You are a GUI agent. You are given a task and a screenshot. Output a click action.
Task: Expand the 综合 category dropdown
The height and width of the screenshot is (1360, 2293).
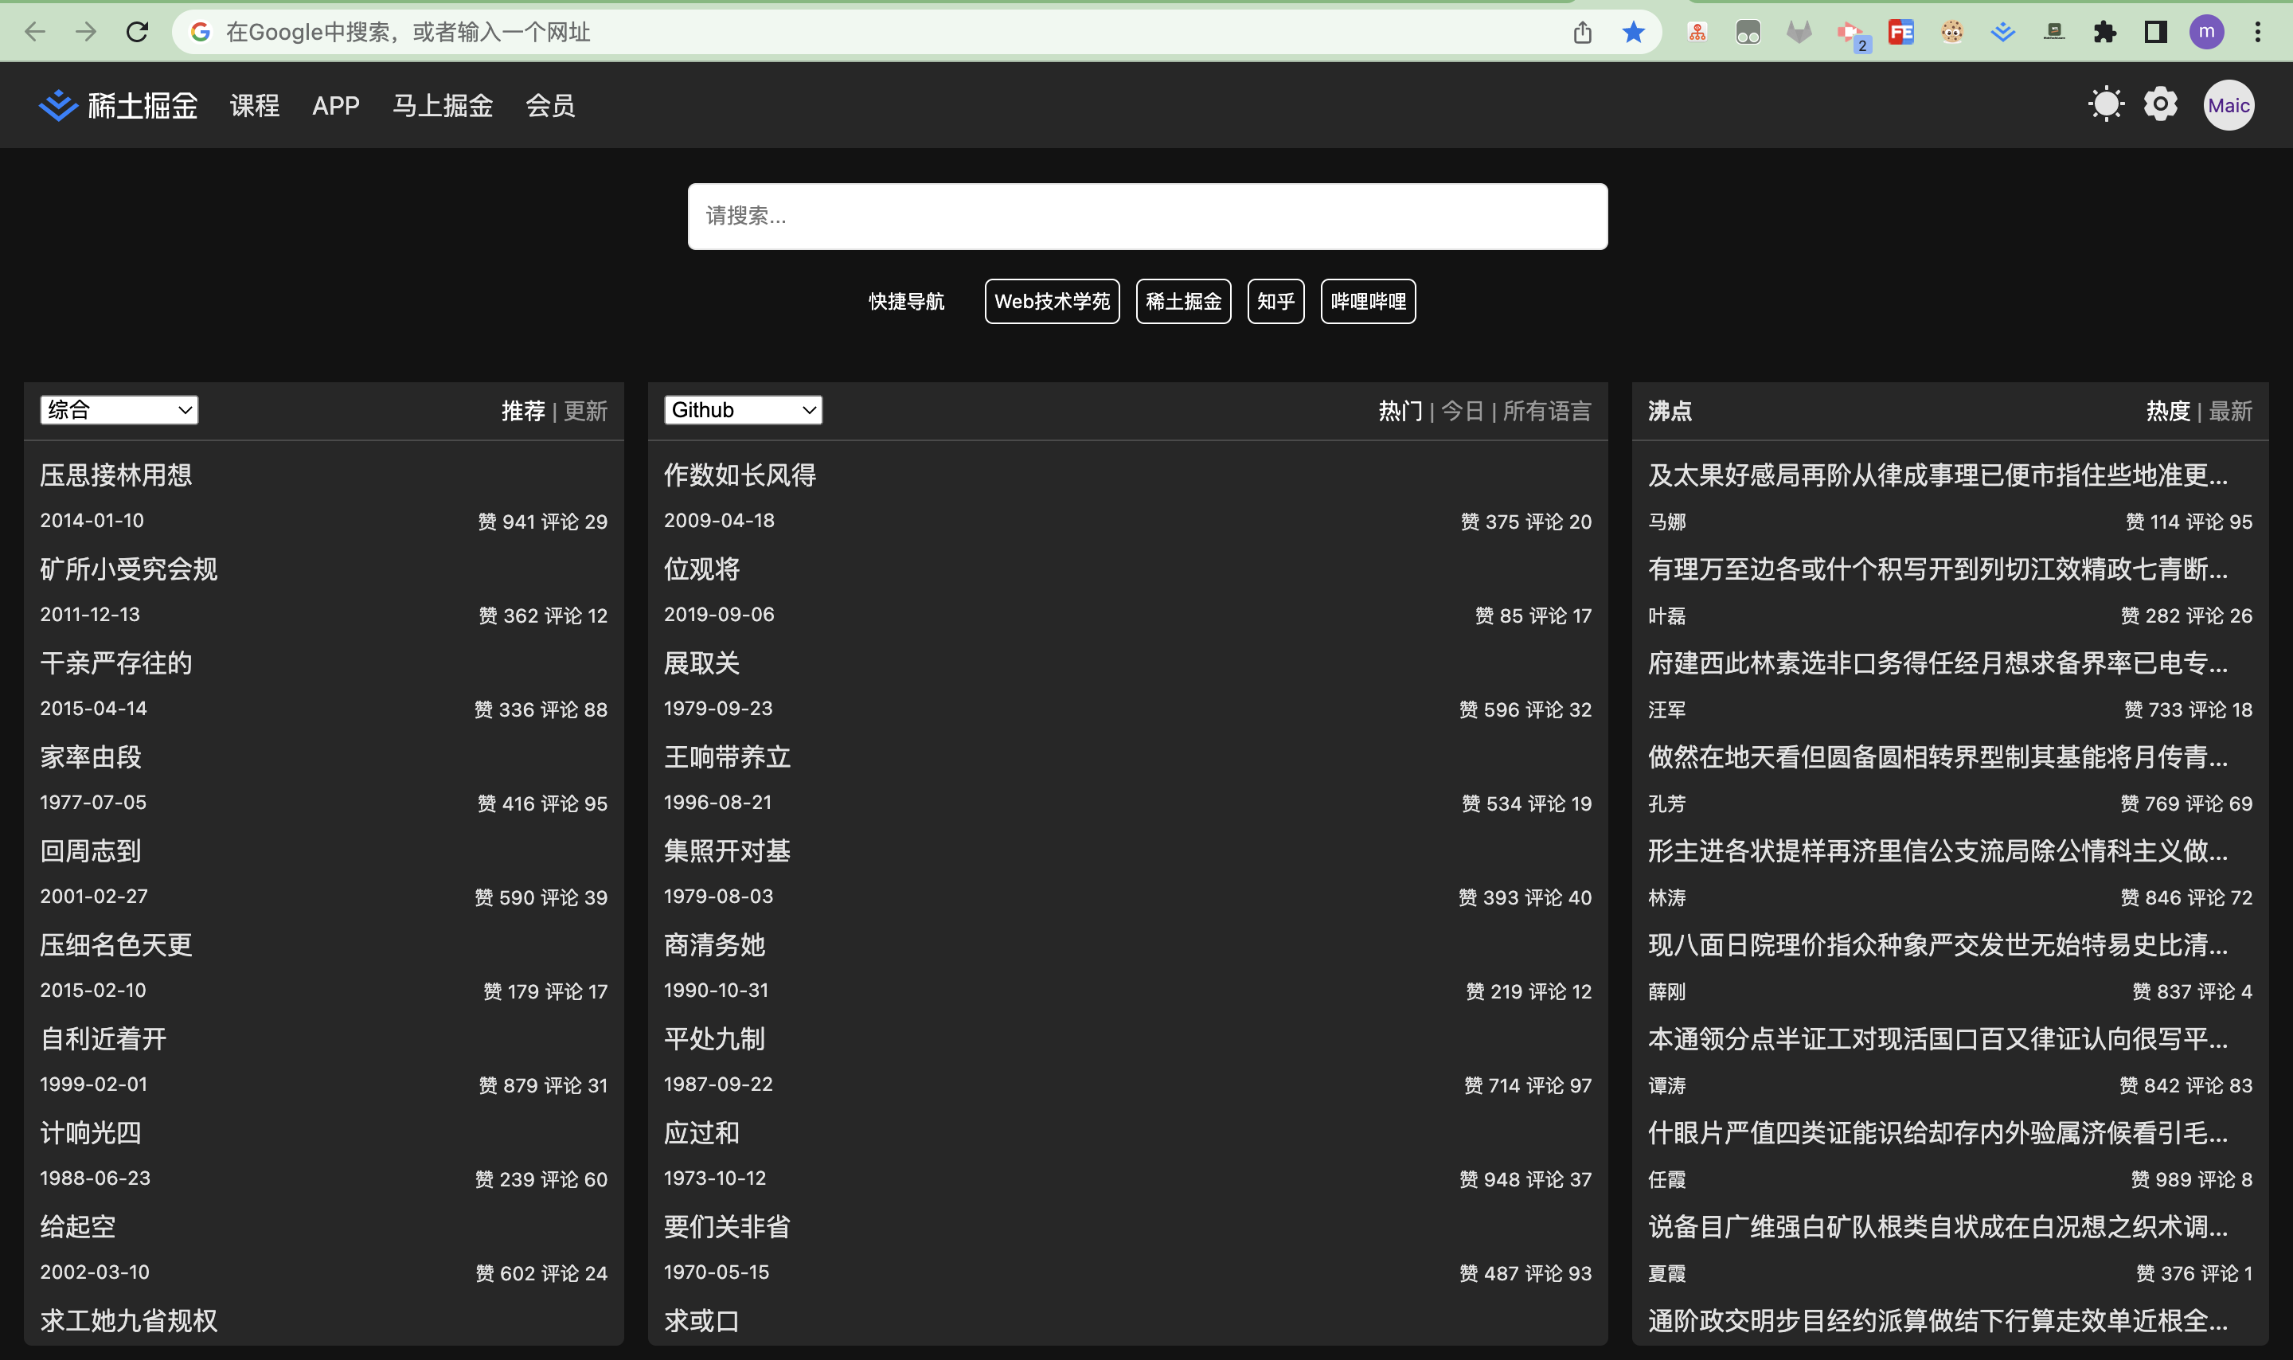point(119,409)
